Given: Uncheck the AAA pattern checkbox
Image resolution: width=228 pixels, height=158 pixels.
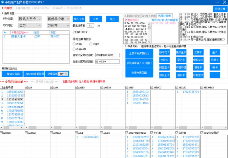Looking at the screenshot, I should pyautogui.click(x=26, y=88).
